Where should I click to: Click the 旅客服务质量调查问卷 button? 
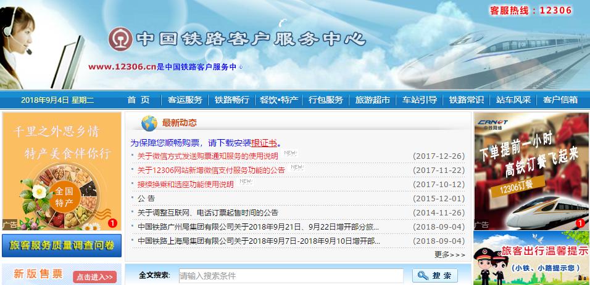click(x=62, y=246)
